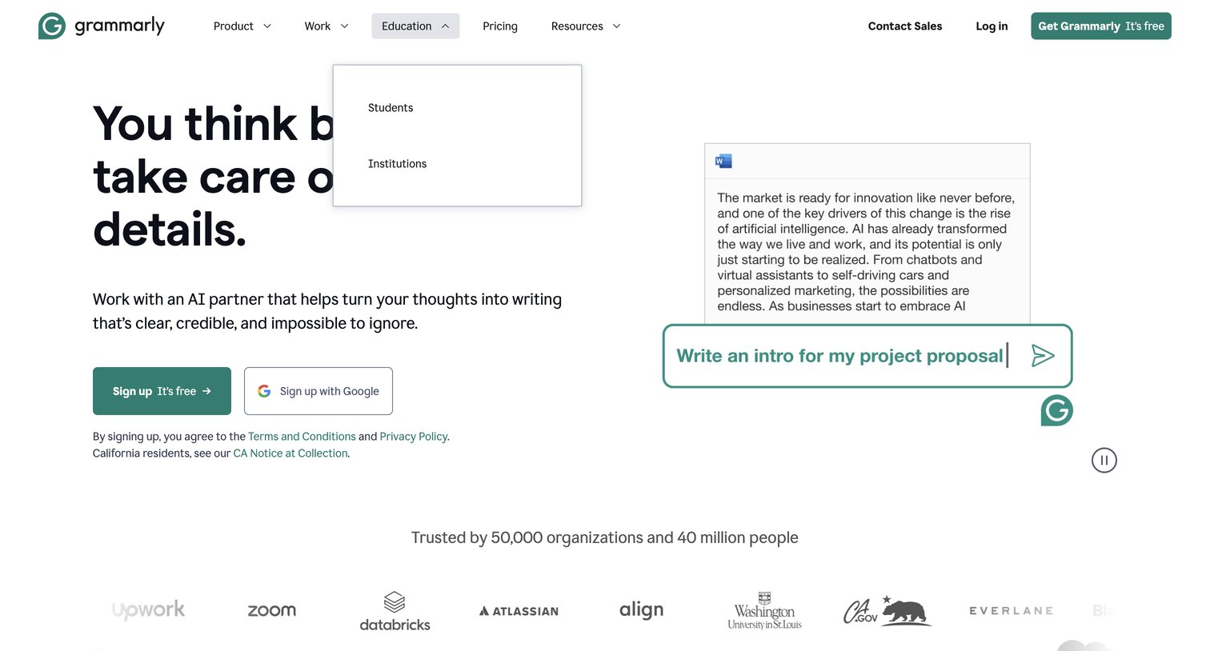
Task: Click the Log in link
Action: tap(992, 26)
